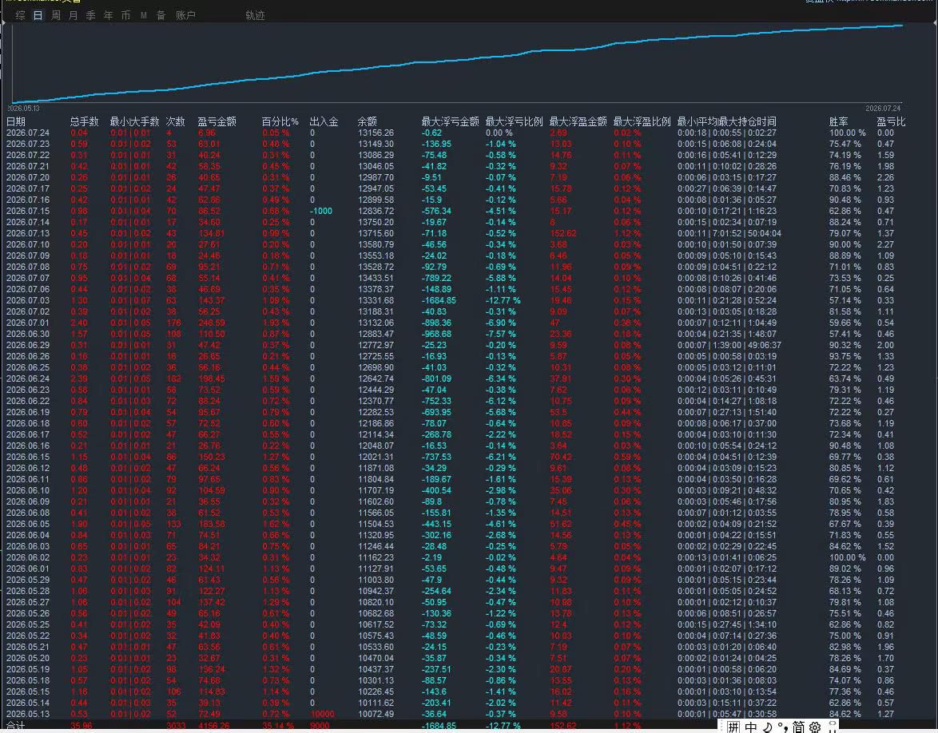Toggle the IME moon half-width icon
This screenshot has height=733, width=938.
tap(768, 727)
